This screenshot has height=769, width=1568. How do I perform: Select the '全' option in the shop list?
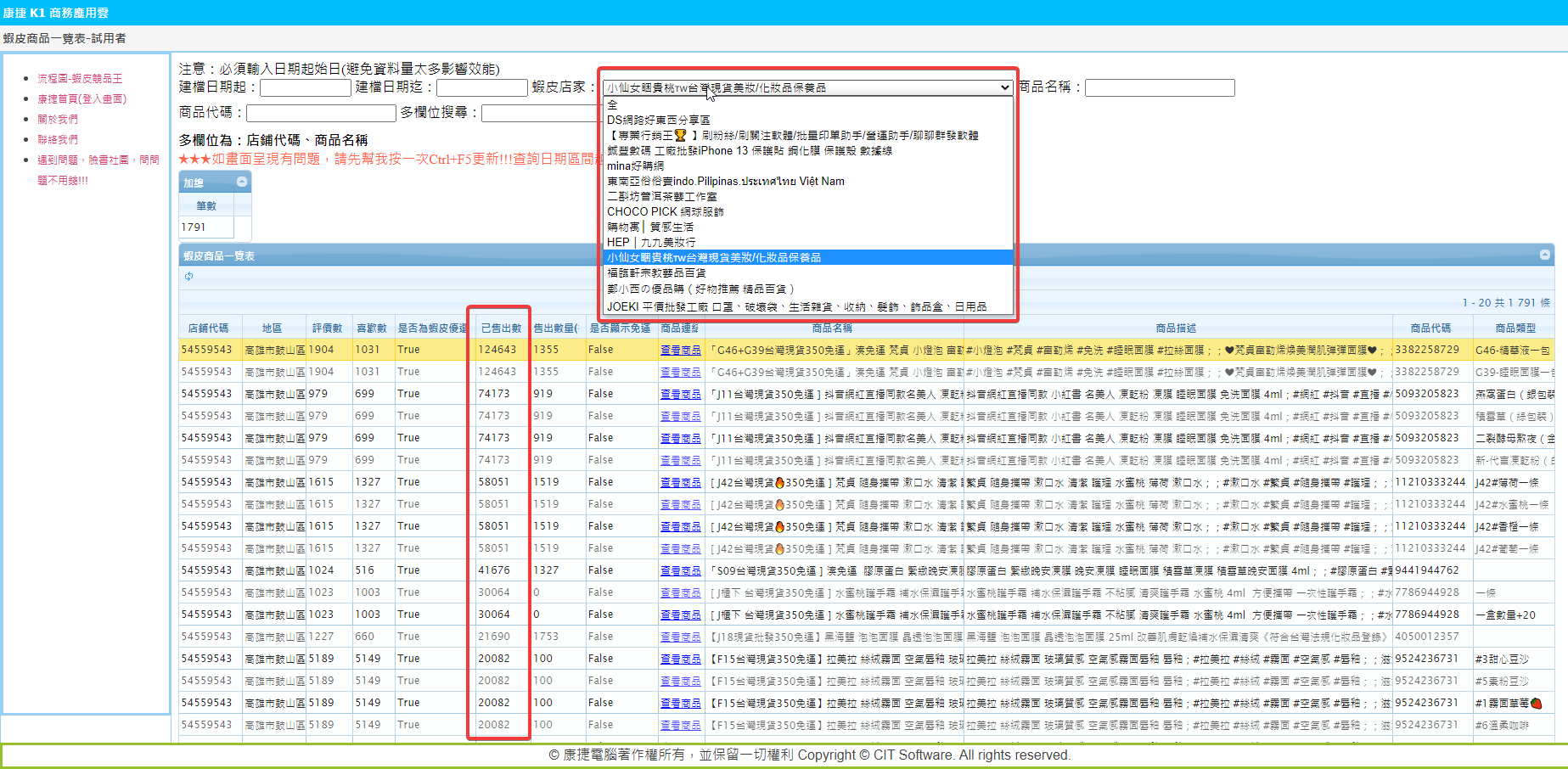pos(613,104)
